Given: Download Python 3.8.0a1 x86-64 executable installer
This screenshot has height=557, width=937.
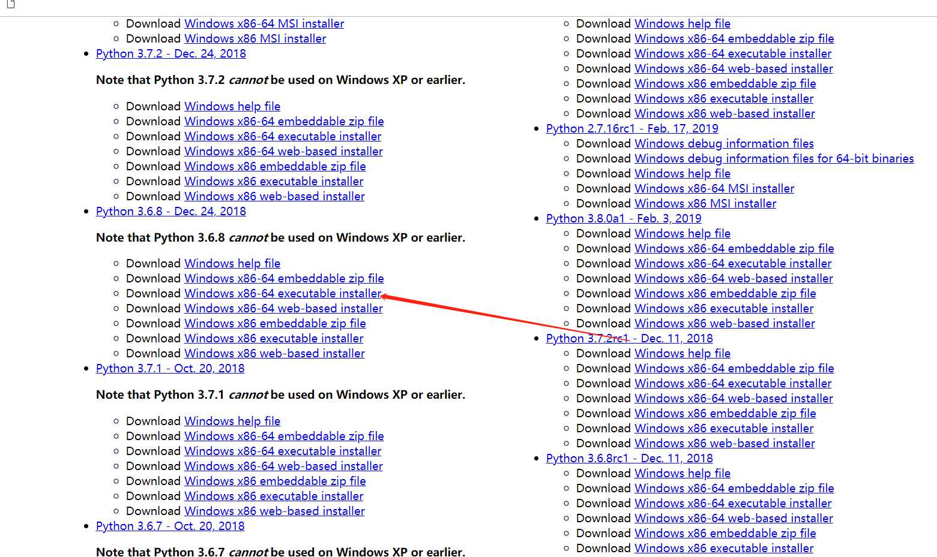Looking at the screenshot, I should pyautogui.click(x=733, y=263).
